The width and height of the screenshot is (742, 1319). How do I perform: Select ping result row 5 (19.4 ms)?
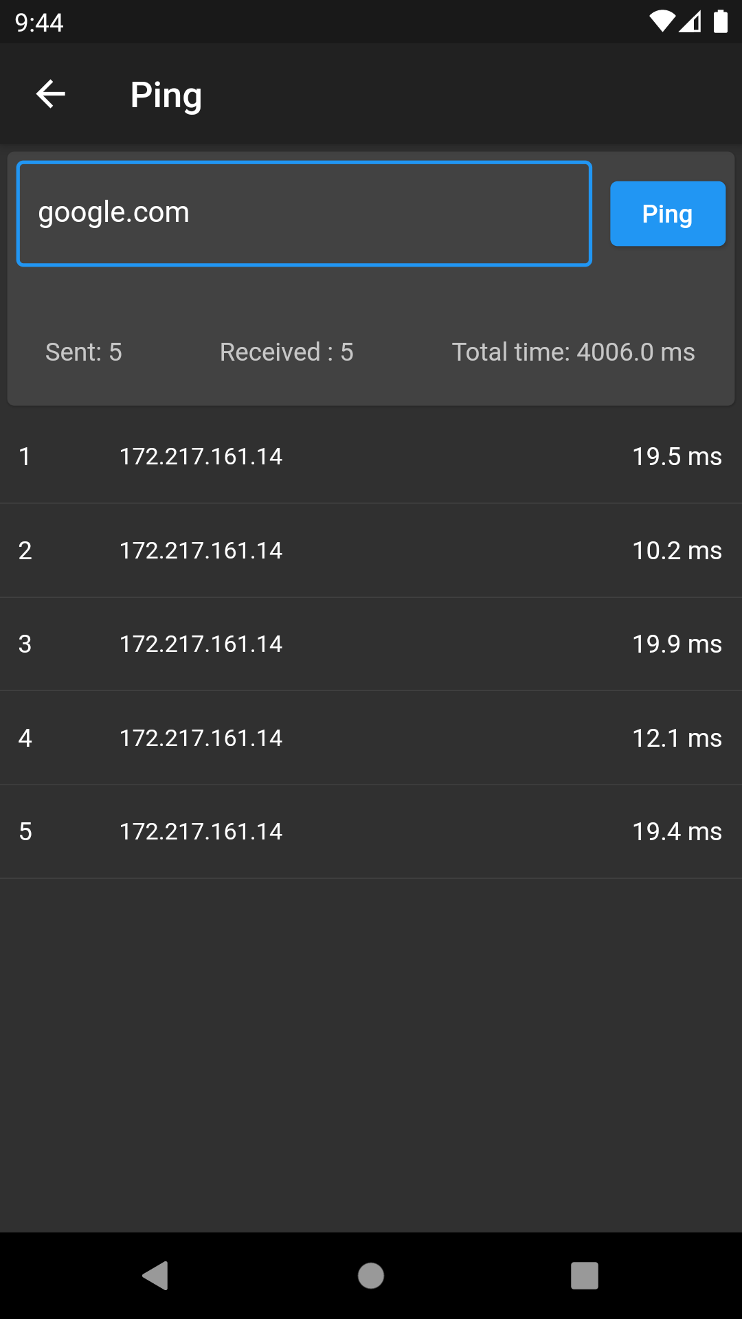pos(371,831)
